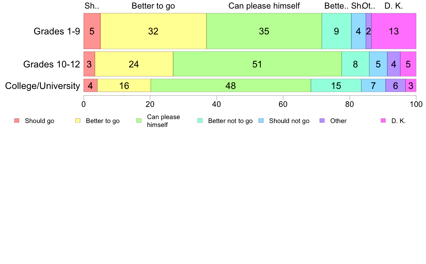The image size is (426, 264).
Task: Click the magenta D. K. legend swatch
Action: [x=383, y=121]
